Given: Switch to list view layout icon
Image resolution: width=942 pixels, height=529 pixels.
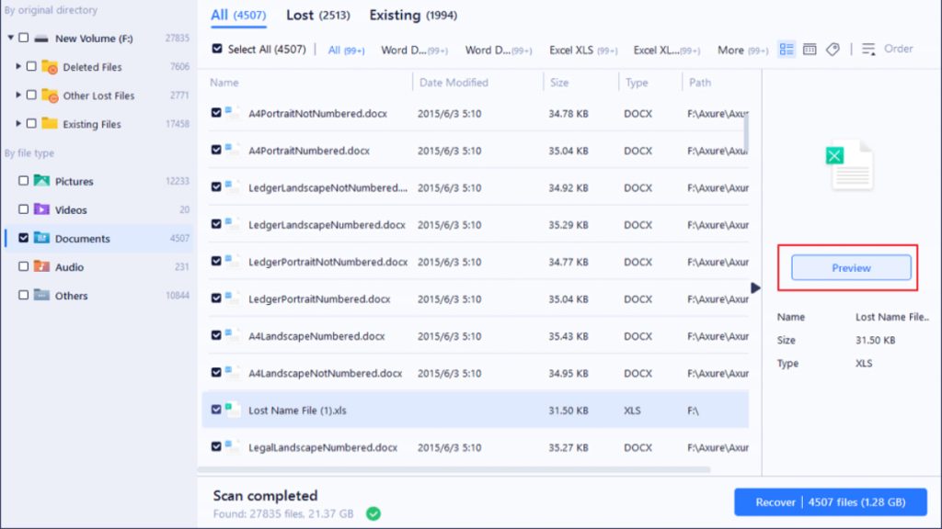Looking at the screenshot, I should (787, 50).
